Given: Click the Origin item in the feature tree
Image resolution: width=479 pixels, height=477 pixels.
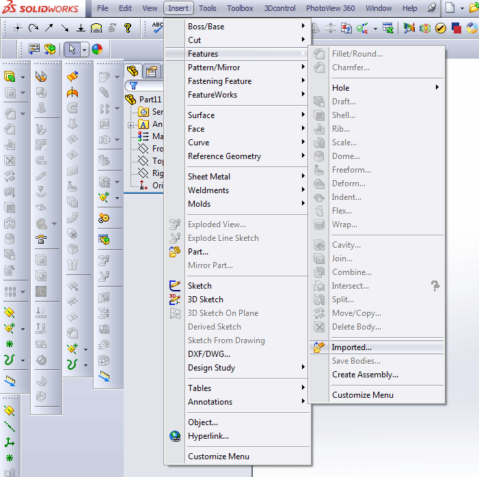Looking at the screenshot, I should click(151, 186).
